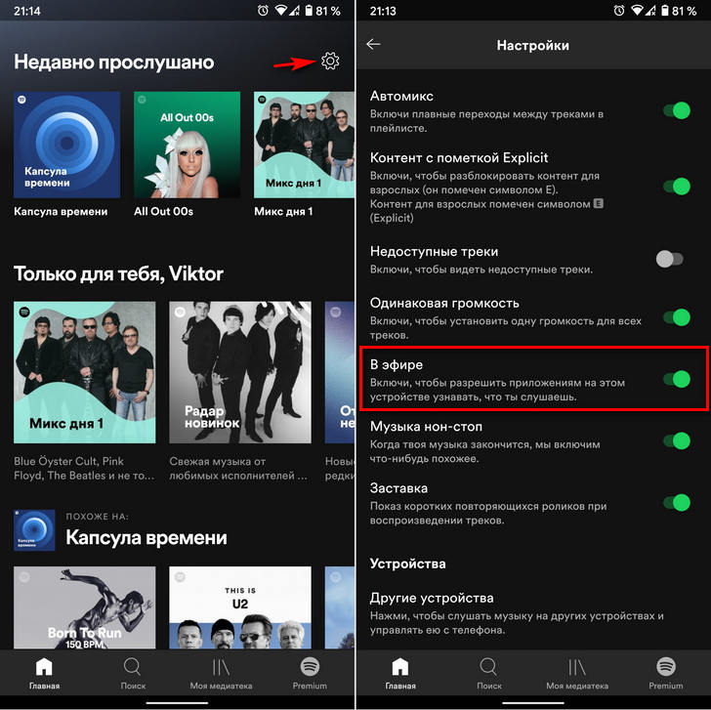Toggle Контент с пометкой Explicit switch
Image resolution: width=711 pixels, height=710 pixels.
677,186
